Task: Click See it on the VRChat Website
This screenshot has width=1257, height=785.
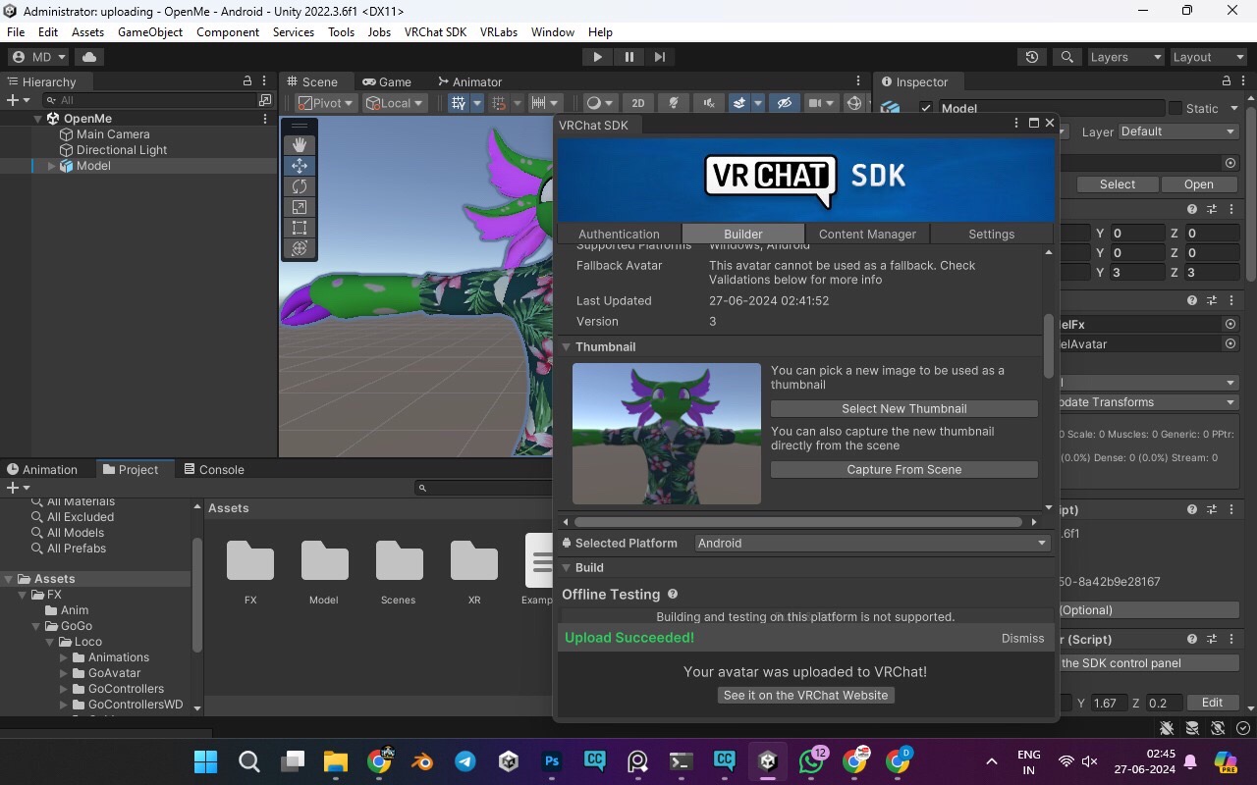Action: pyautogui.click(x=805, y=695)
